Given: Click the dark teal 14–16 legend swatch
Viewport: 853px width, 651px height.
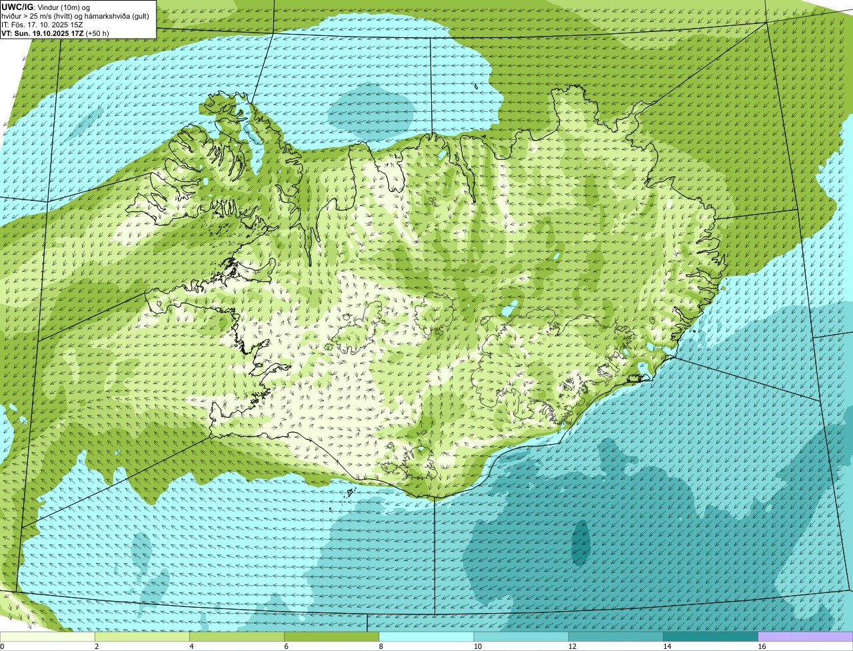Looking at the screenshot, I should click(x=710, y=637).
